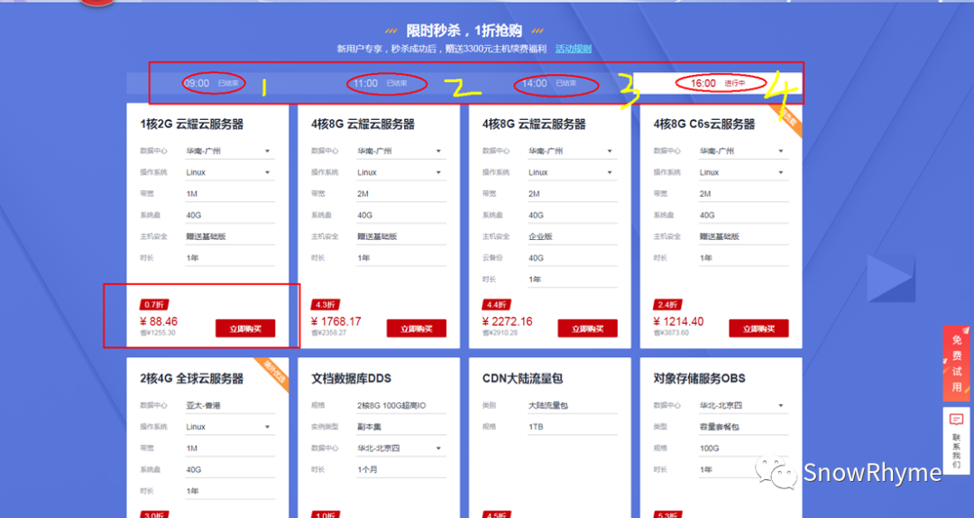The image size is (974, 518).
Task: Buy the 4核8G server at ¥2272.16
Action: pyautogui.click(x=588, y=328)
